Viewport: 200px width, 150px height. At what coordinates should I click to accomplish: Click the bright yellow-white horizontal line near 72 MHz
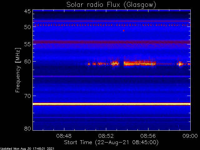[x=112, y=104]
